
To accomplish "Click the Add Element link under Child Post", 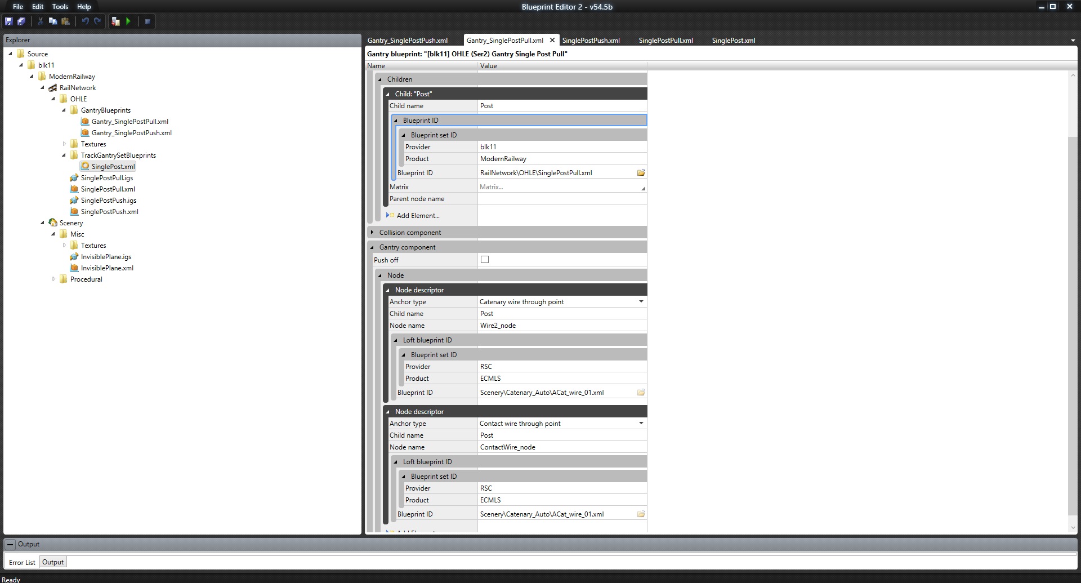I will [418, 216].
